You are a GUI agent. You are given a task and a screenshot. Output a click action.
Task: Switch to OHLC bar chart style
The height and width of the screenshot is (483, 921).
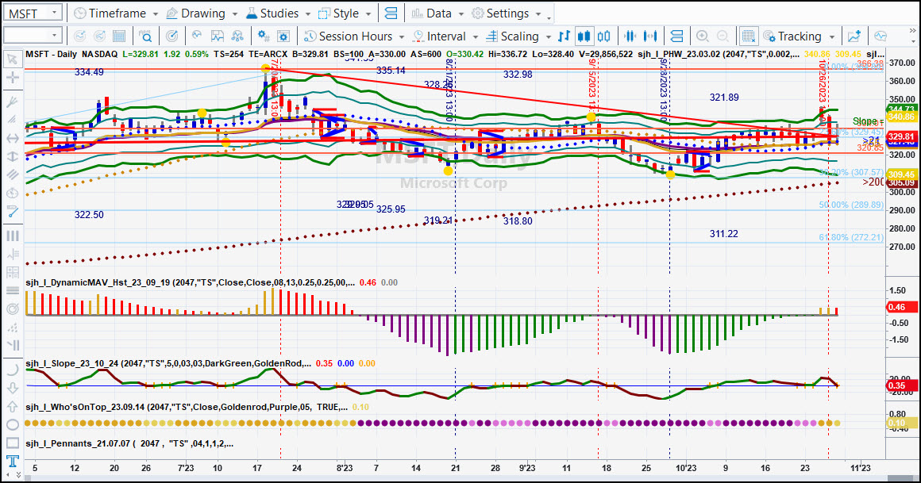pos(564,36)
